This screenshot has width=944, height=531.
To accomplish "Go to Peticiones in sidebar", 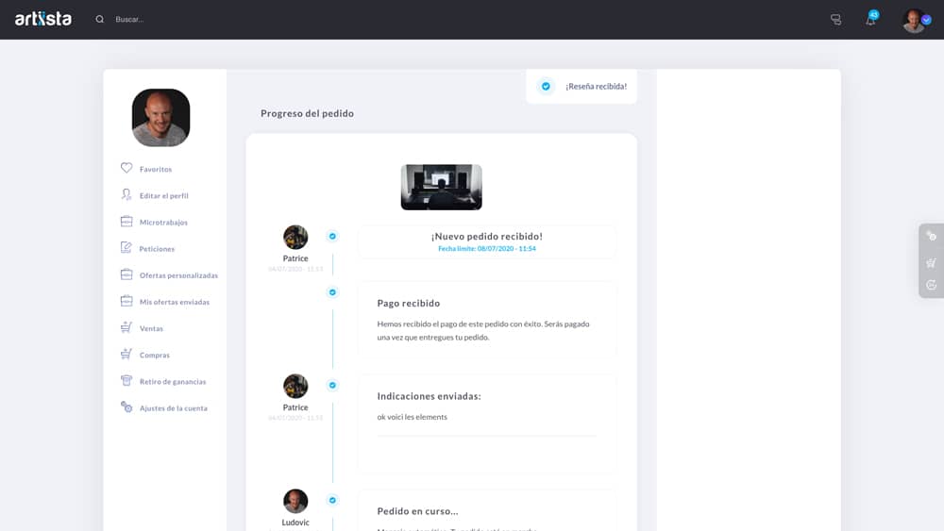I will [x=157, y=249].
